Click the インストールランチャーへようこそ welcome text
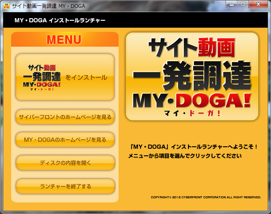Image resolution: width=271 pixels, height=214 pixels. 193,147
